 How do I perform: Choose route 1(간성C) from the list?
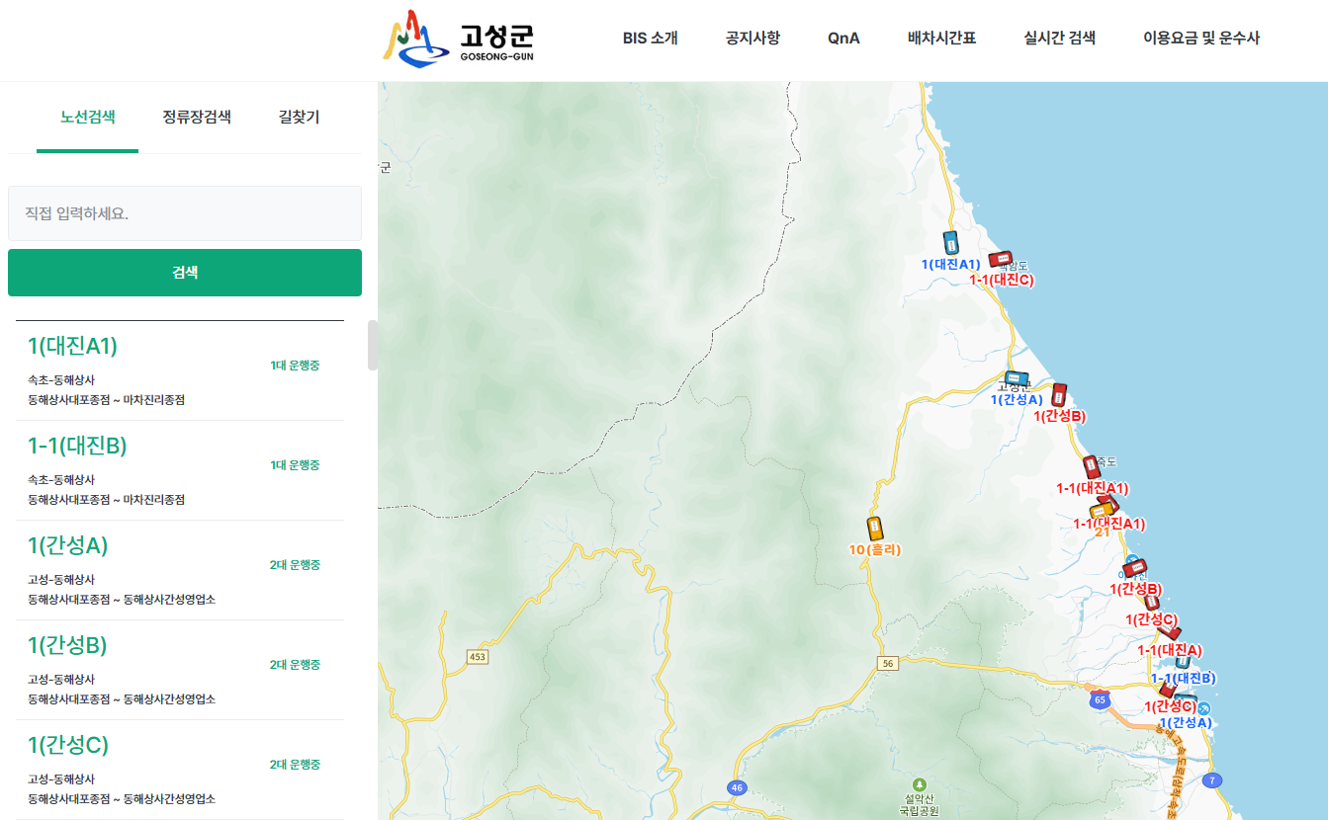(x=68, y=746)
